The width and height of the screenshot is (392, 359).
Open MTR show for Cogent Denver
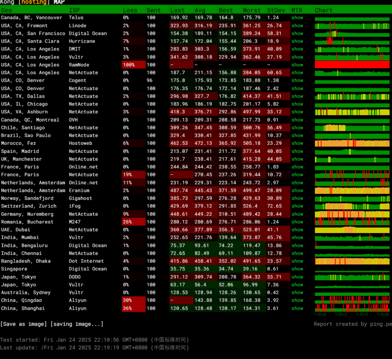coord(297,80)
